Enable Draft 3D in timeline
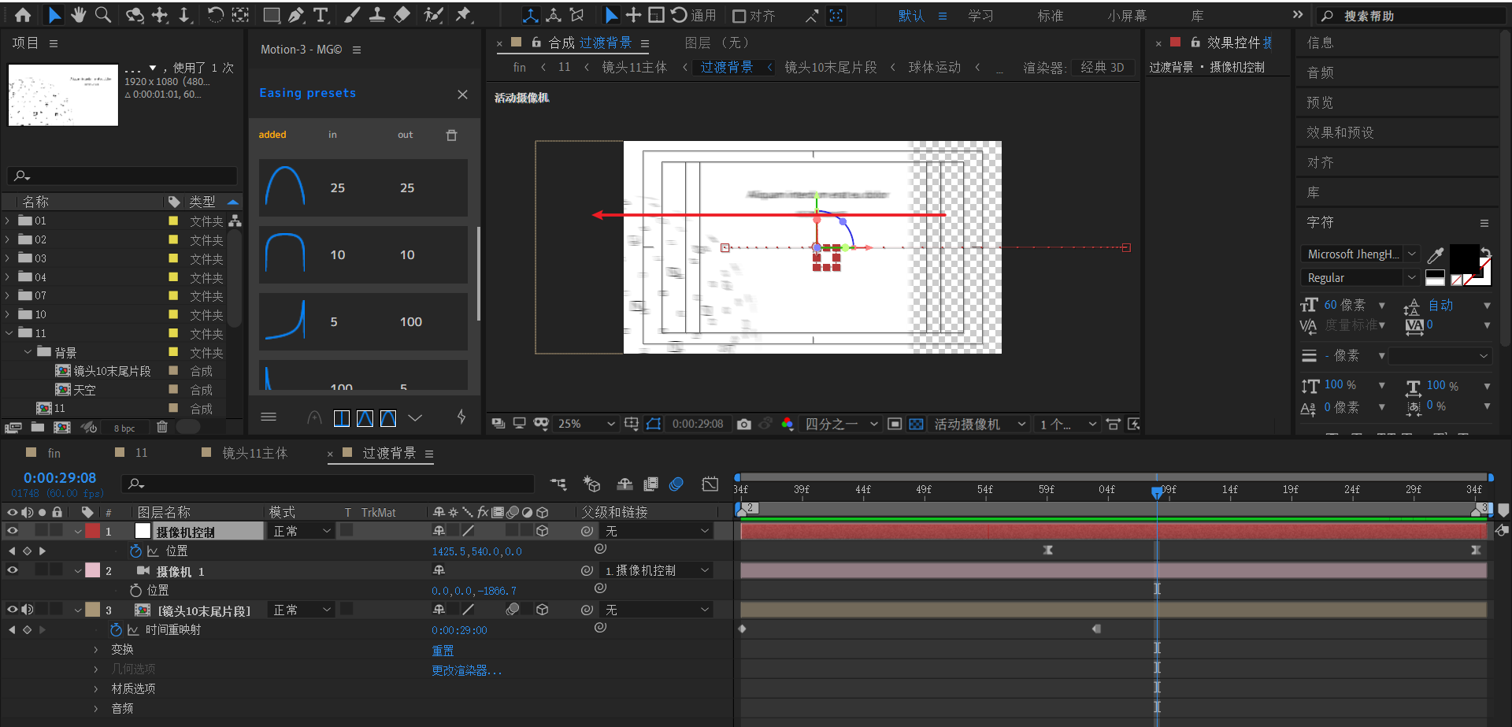This screenshot has width=1512, height=727. pos(591,484)
